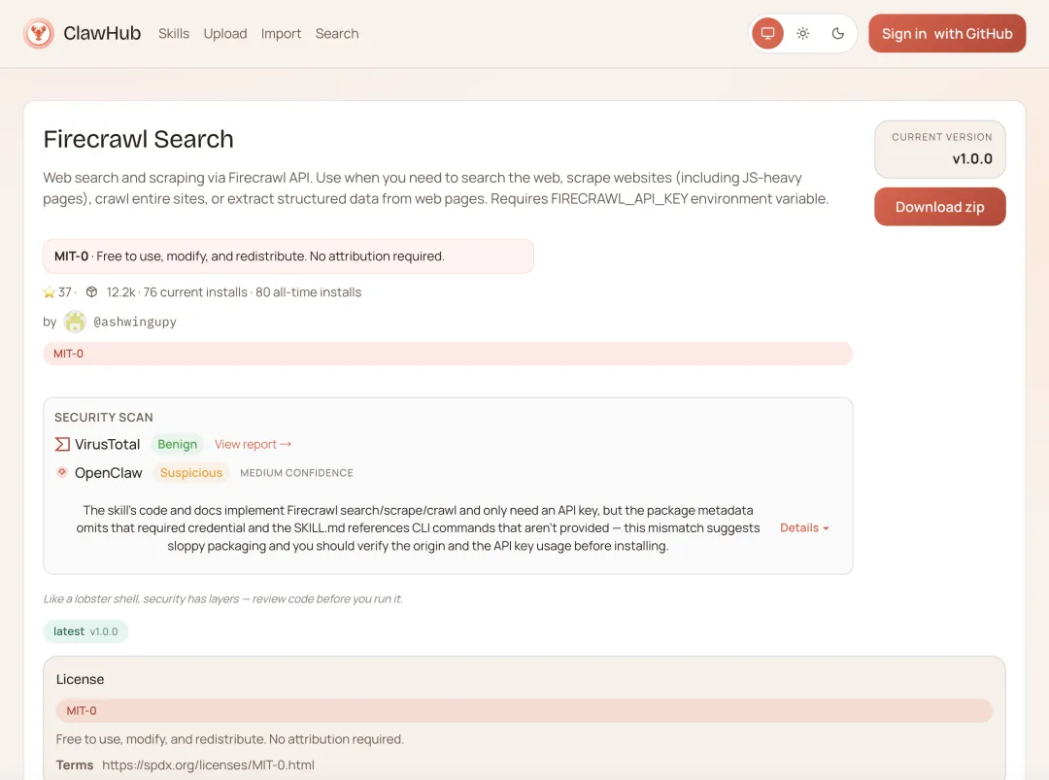Click the Benign status badge
1049x780 pixels.
pyautogui.click(x=178, y=444)
